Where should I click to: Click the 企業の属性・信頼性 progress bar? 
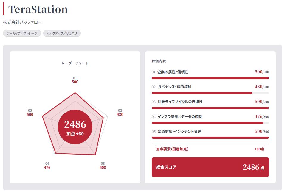point(210,78)
